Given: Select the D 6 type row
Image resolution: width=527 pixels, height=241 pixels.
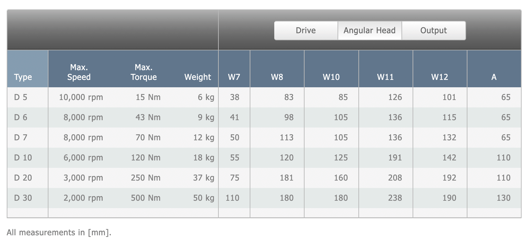Looking at the screenshot, I should 264,117.
